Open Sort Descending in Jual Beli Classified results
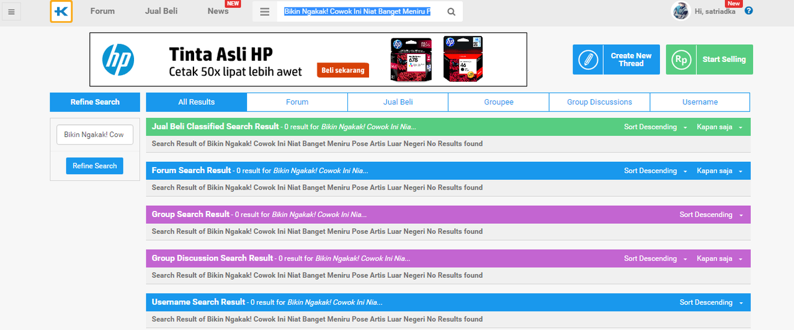This screenshot has width=794, height=330. click(656, 127)
